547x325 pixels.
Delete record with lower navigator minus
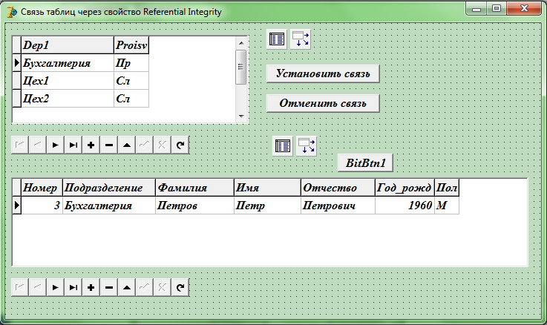(109, 287)
